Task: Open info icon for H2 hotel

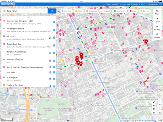Action: pos(54,37)
